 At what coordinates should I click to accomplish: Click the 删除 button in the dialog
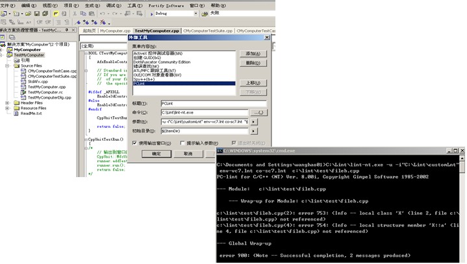point(253,63)
